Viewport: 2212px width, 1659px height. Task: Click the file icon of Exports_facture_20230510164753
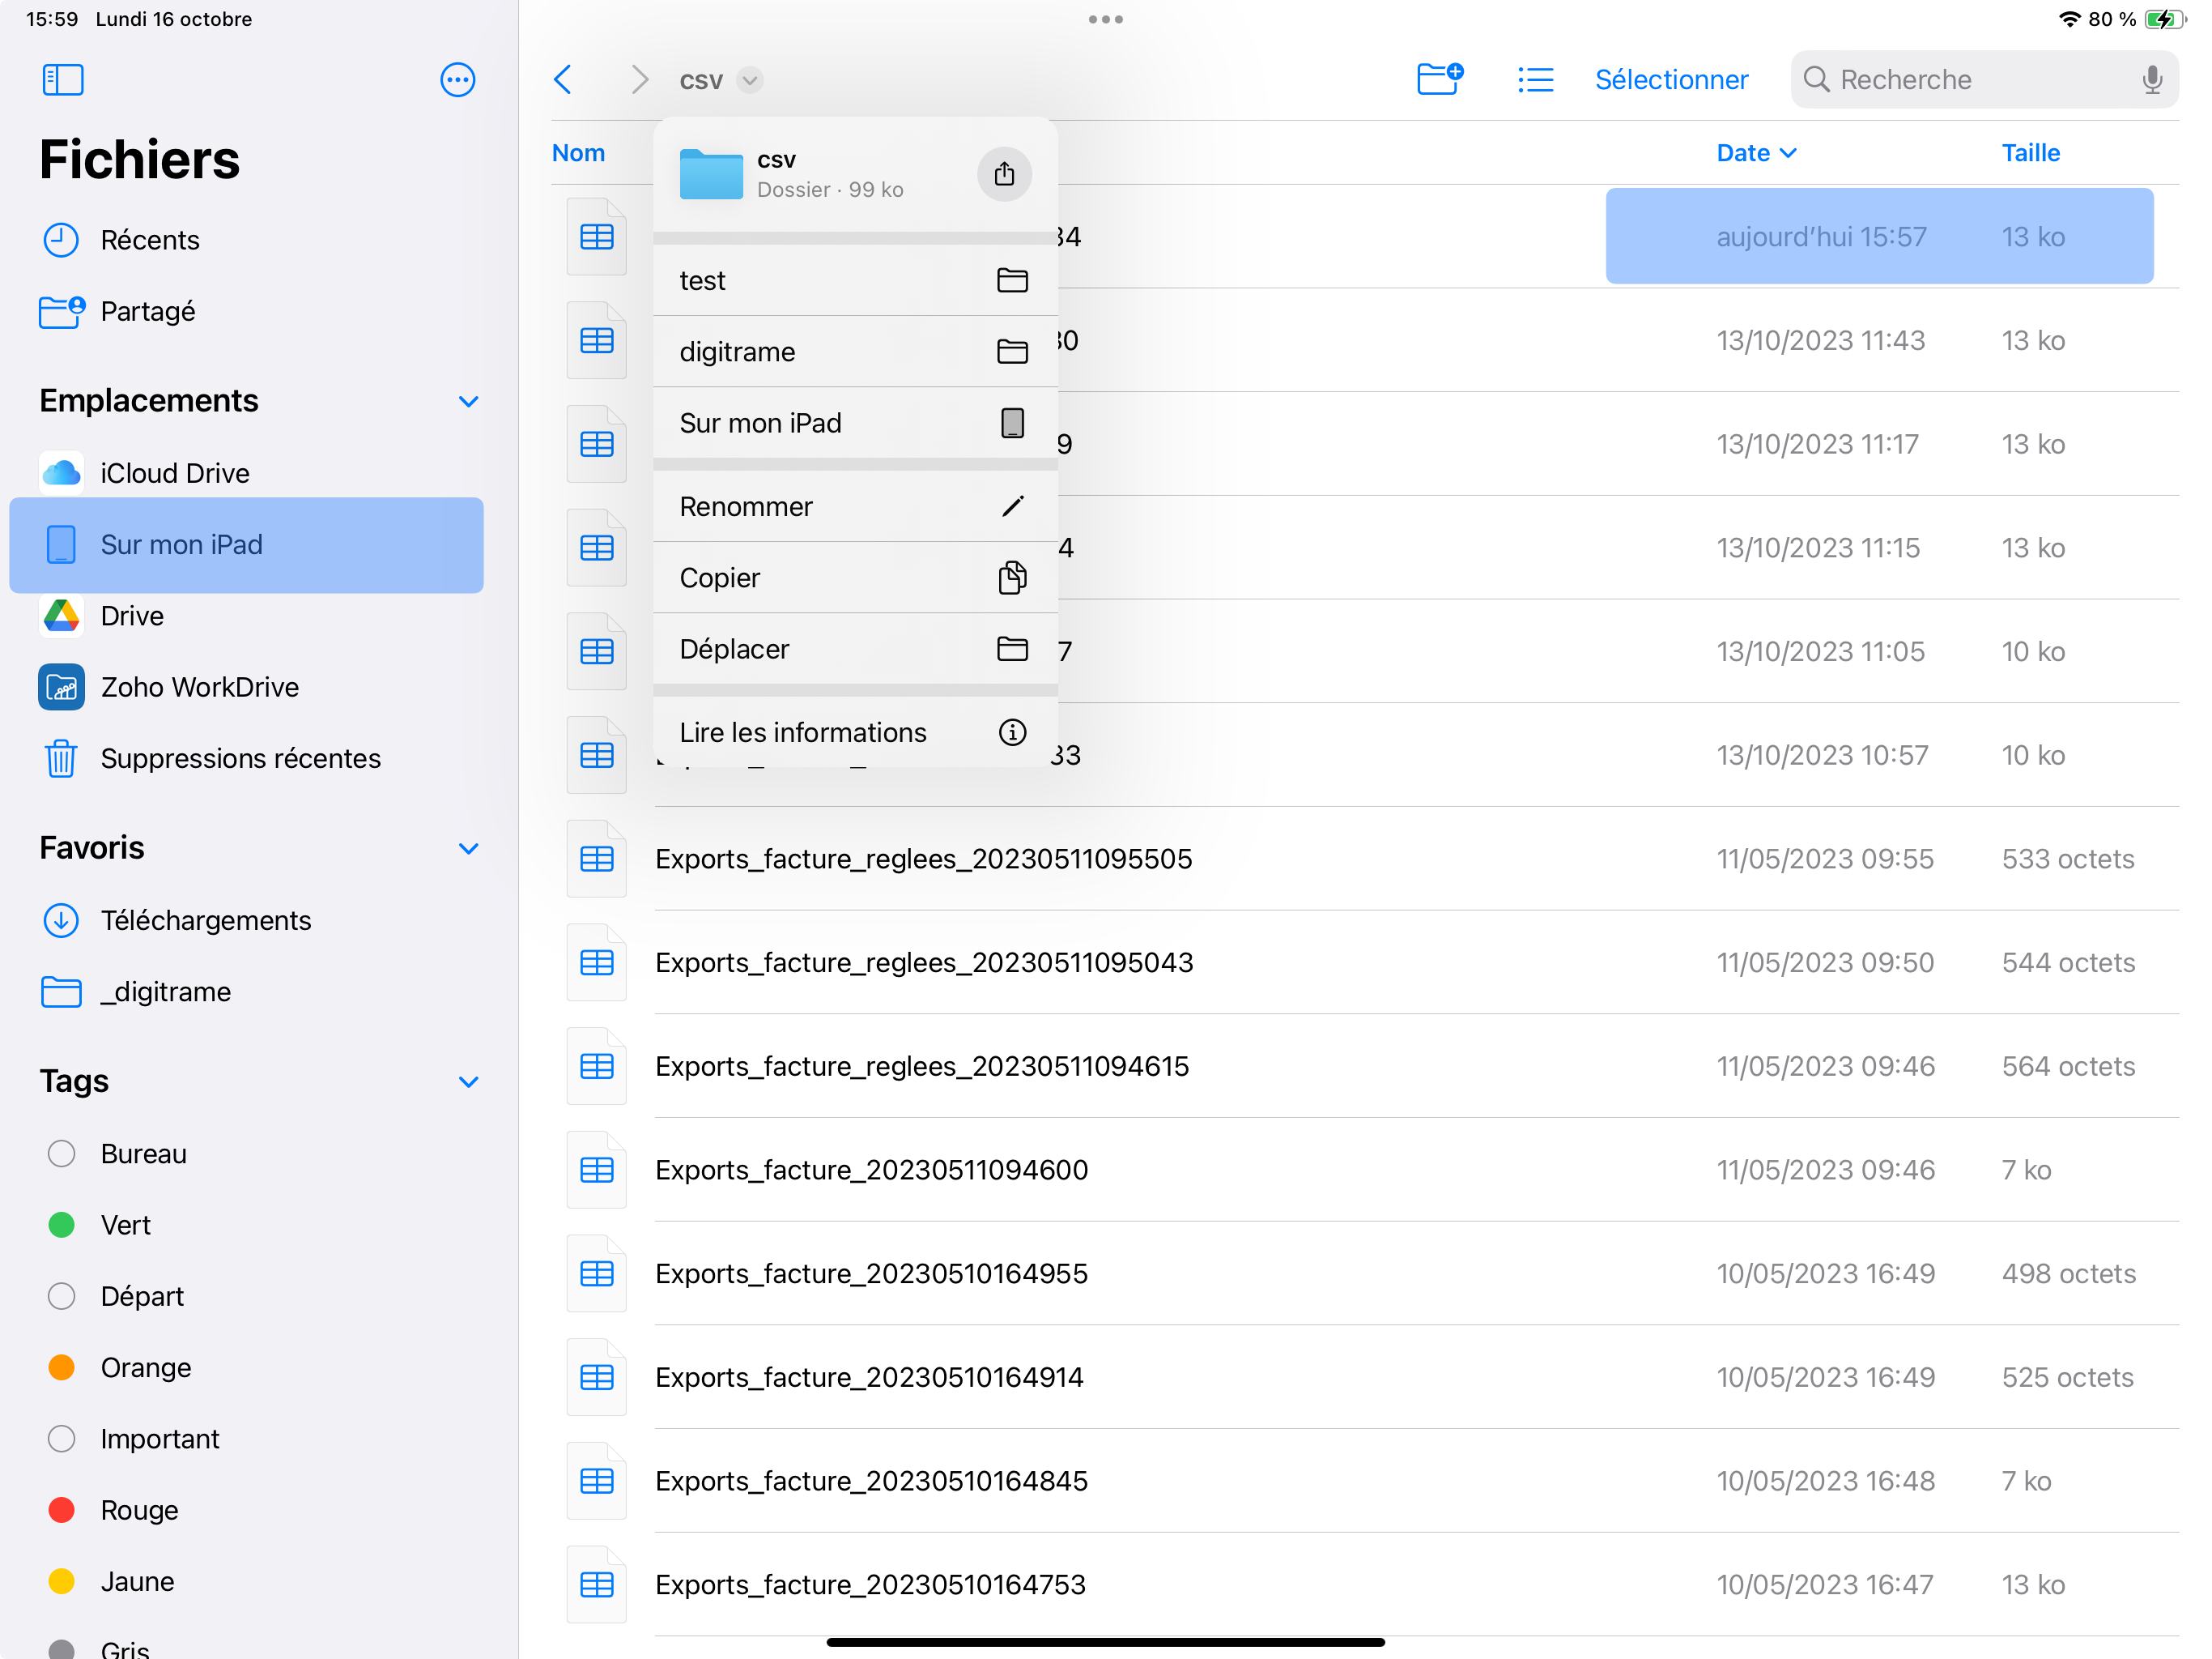pyautogui.click(x=597, y=1584)
